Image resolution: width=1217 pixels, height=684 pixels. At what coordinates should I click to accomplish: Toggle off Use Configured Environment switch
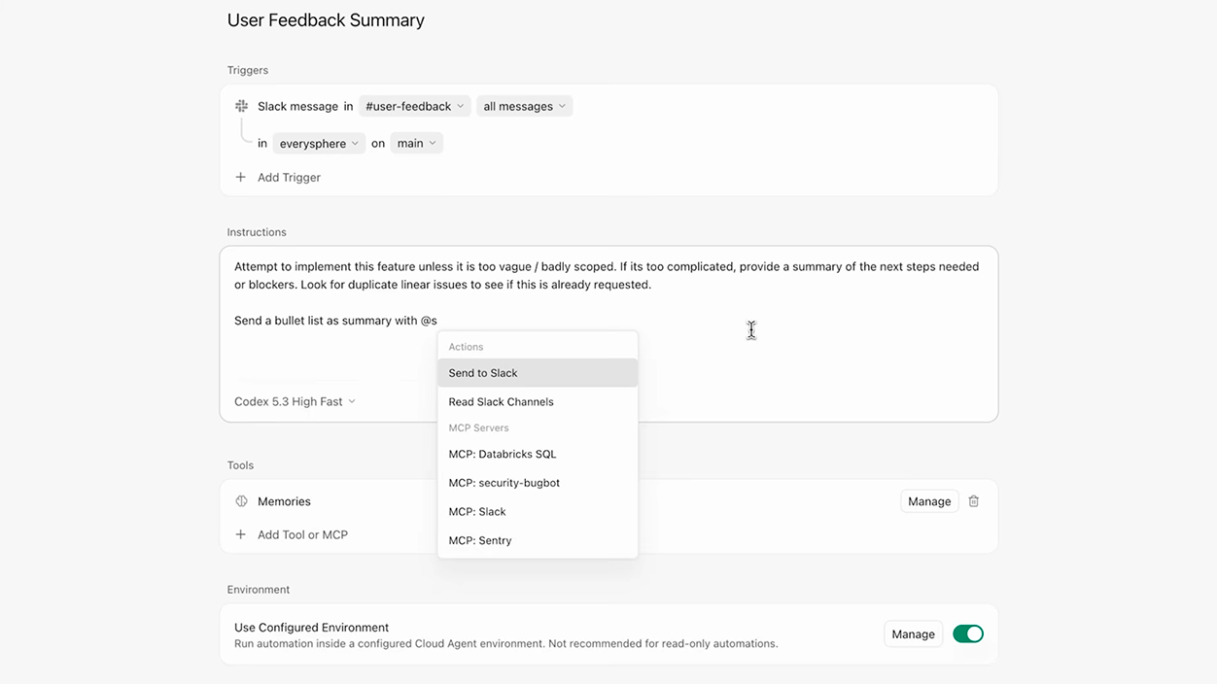(x=967, y=634)
